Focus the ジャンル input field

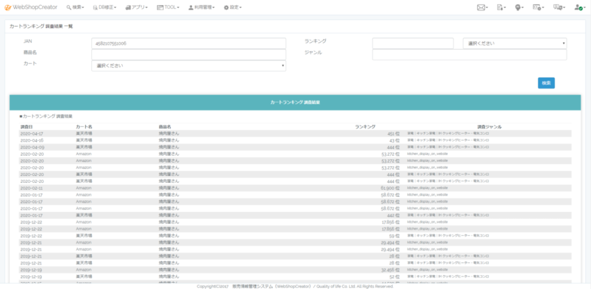tap(469, 55)
